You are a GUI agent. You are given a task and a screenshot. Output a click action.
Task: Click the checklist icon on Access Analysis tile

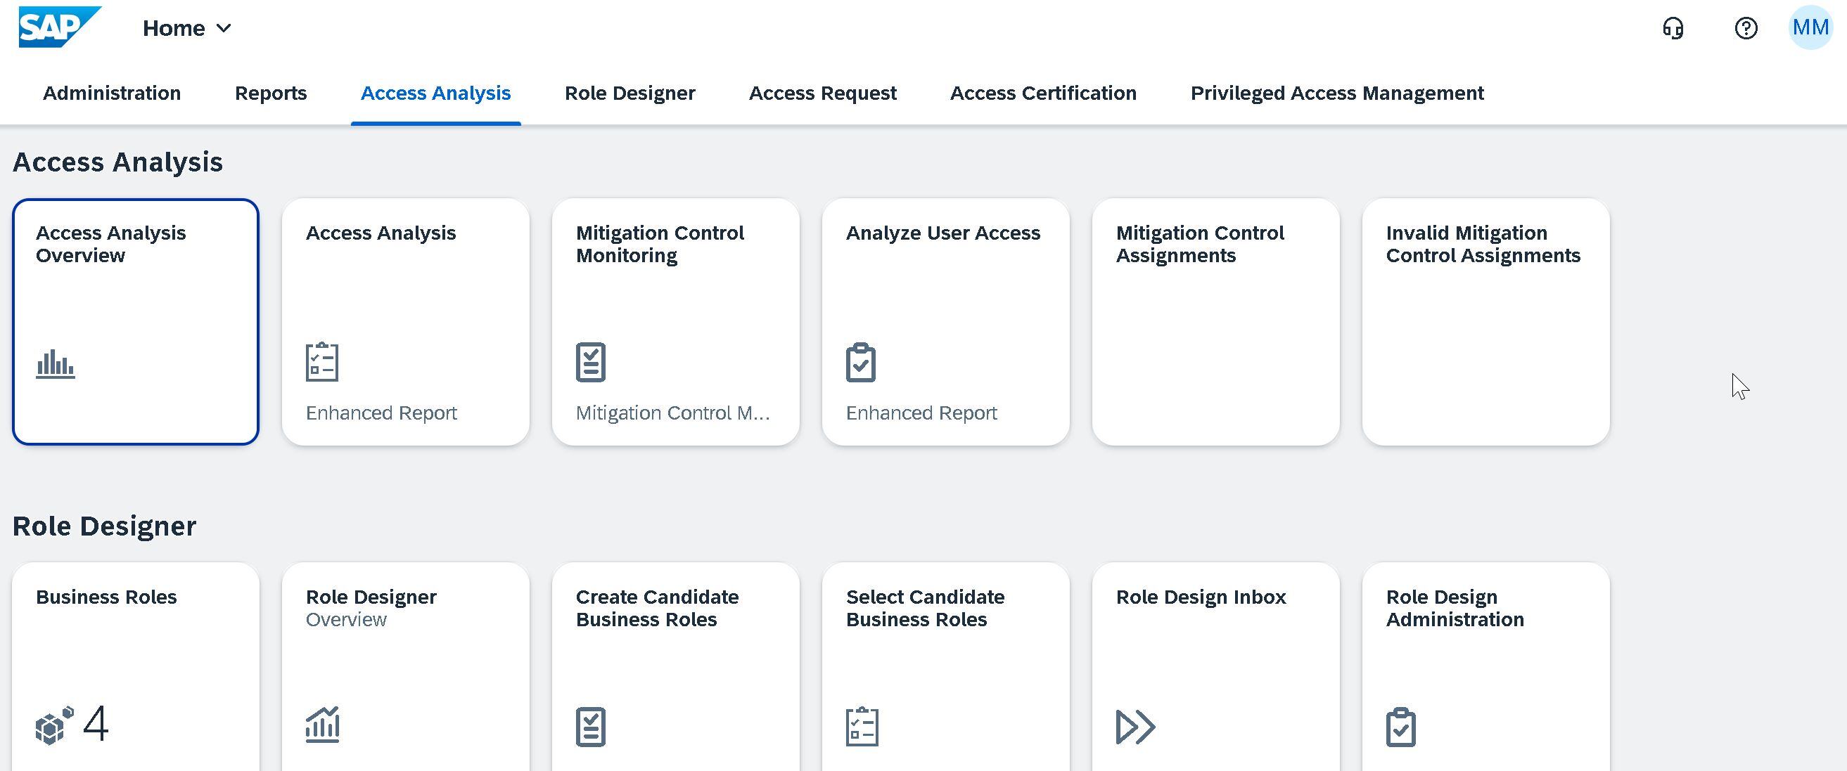coord(322,362)
